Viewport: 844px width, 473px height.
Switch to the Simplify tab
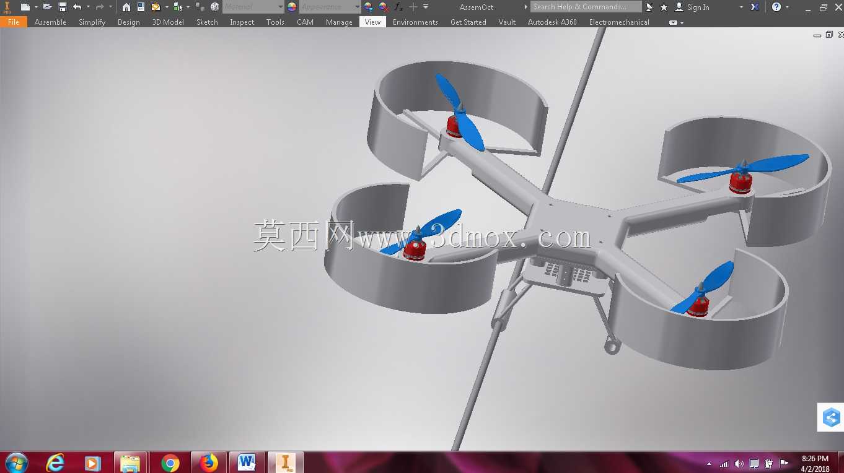[92, 22]
